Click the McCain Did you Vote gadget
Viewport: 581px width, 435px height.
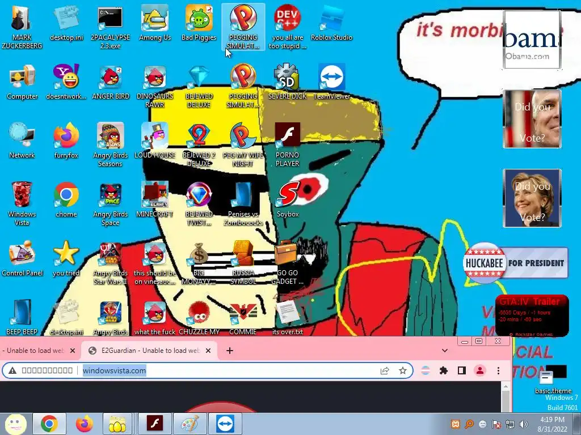point(532,119)
